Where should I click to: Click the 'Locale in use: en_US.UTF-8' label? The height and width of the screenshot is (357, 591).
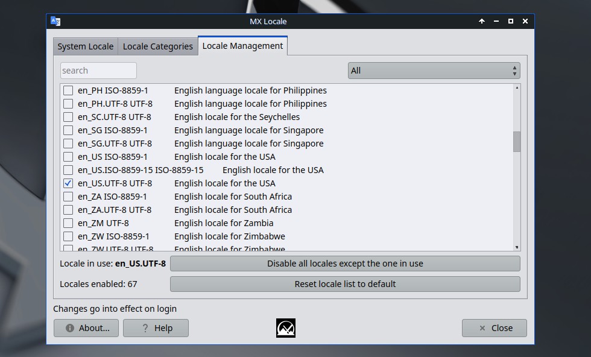click(113, 264)
